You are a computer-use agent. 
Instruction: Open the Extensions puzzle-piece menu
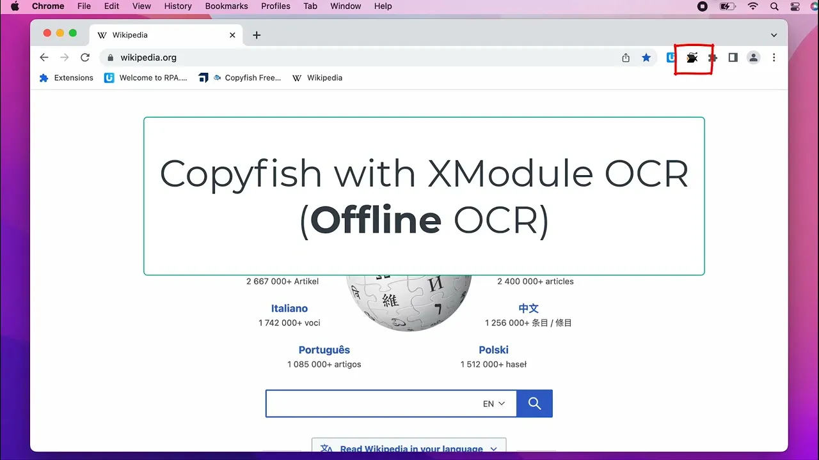coord(713,57)
